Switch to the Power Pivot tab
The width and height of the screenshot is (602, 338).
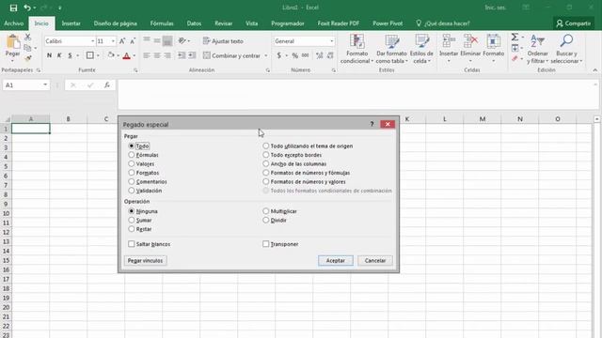[388, 23]
